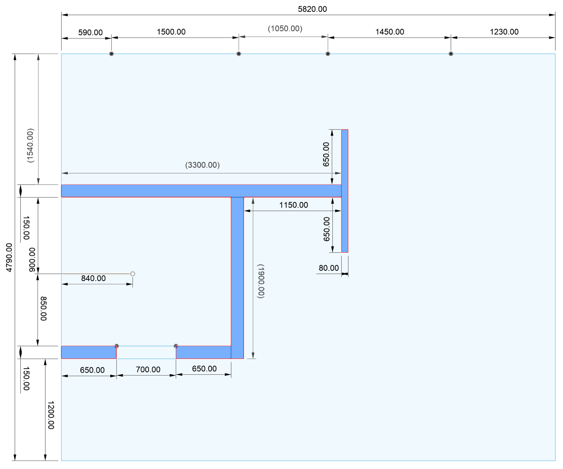563x469 pixels.
Task: Select the bottom-left blue wall segment
Action: coord(88,352)
